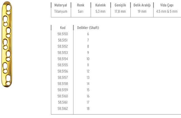181x118 pixels.
Task: Select the Materyal column header
Action: pyautogui.click(x=61, y=5)
